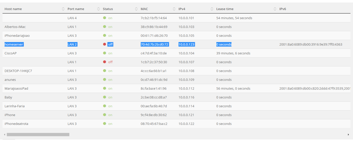Click MAC address 4c:cc:6a:66:b1:a1
The width and height of the screenshot is (353, 142).
click(154, 71)
